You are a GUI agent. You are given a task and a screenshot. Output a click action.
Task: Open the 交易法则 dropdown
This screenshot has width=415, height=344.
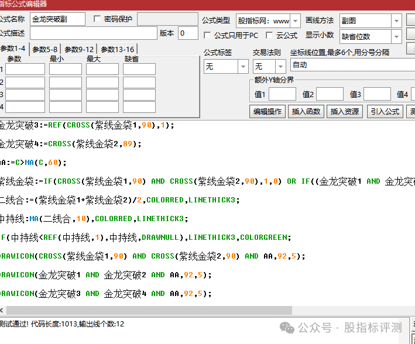pos(280,67)
